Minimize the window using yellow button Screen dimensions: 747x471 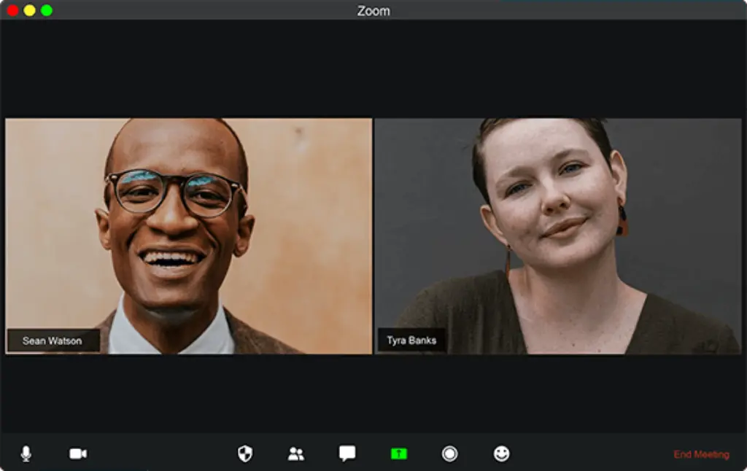pyautogui.click(x=29, y=10)
